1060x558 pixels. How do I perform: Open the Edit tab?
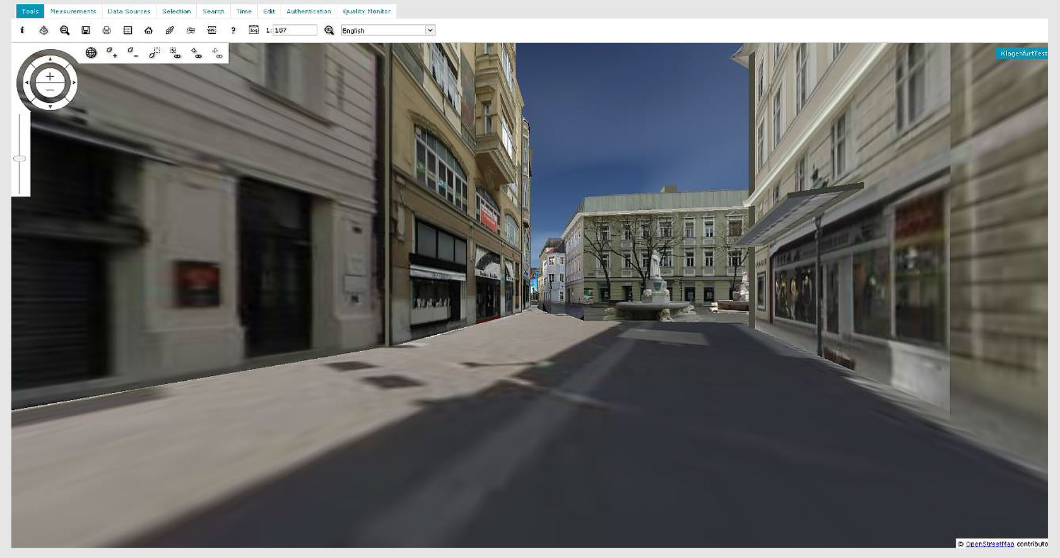click(269, 11)
